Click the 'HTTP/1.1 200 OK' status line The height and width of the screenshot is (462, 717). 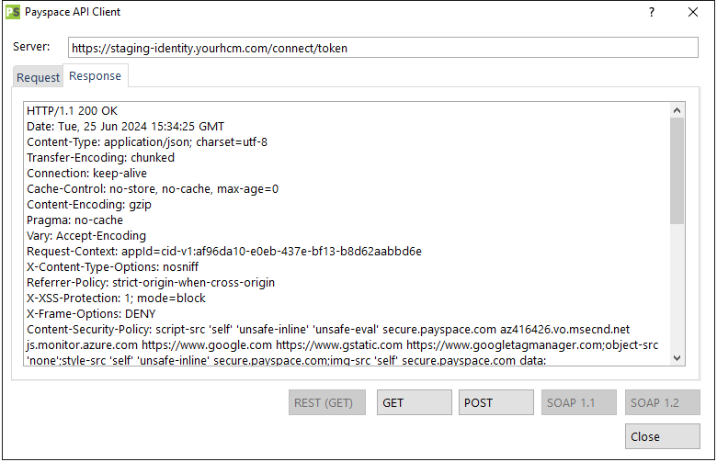73,111
